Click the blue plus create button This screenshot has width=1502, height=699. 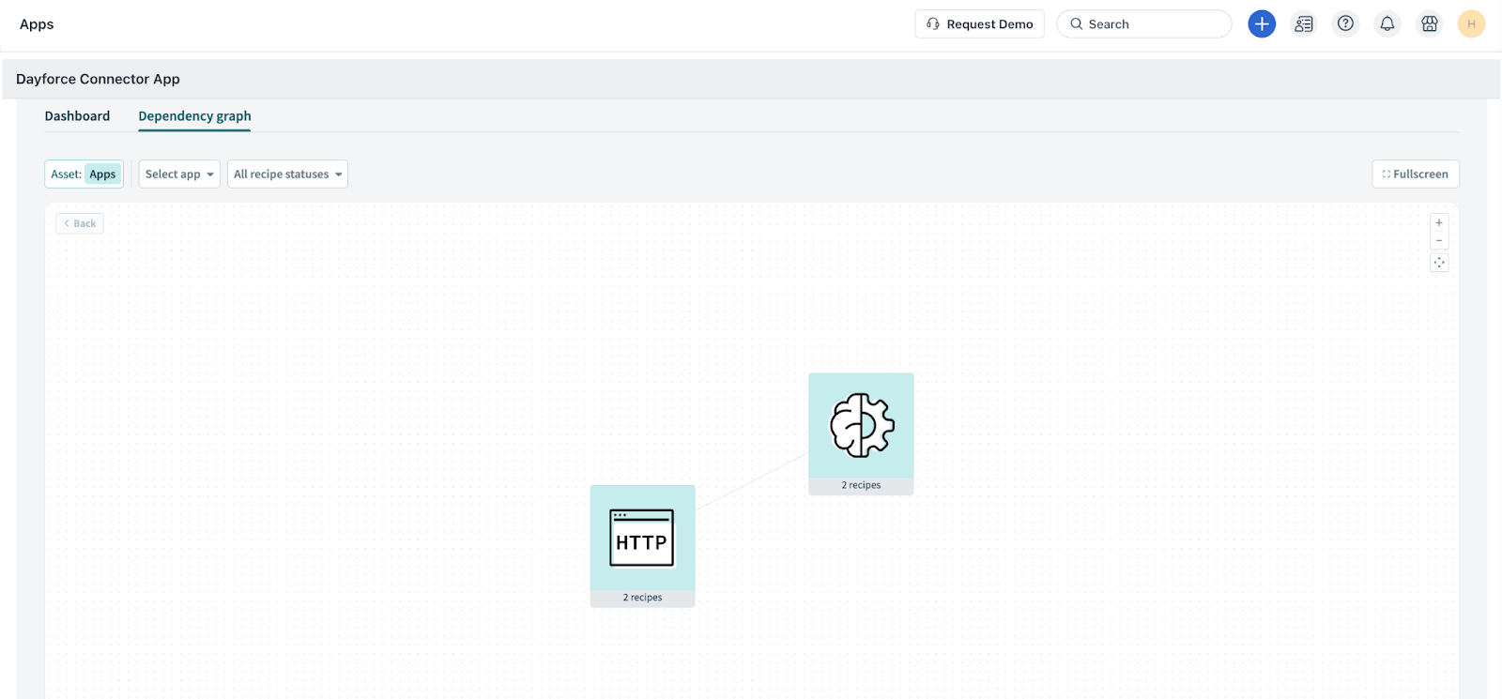click(x=1262, y=24)
